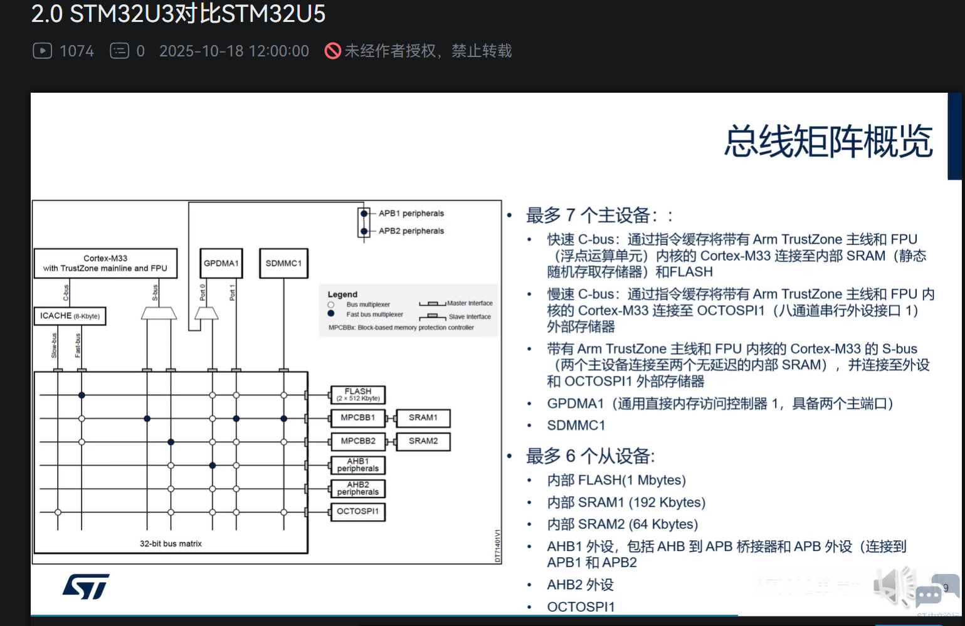Image resolution: width=965 pixels, height=626 pixels.
Task: Click the bullet "AHB2 外设"
Action: pyautogui.click(x=580, y=585)
